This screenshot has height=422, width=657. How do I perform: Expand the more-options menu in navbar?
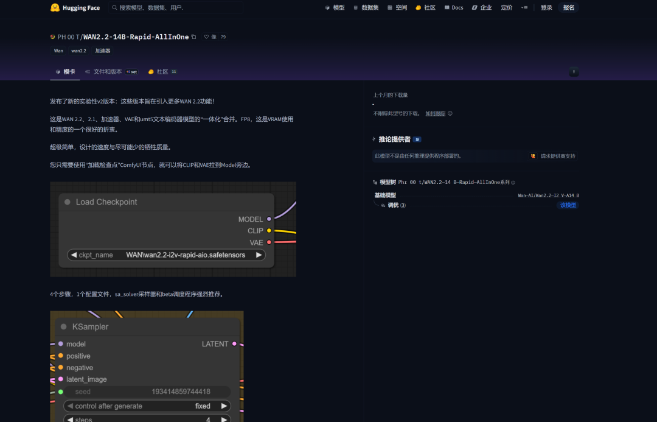pyautogui.click(x=524, y=7)
